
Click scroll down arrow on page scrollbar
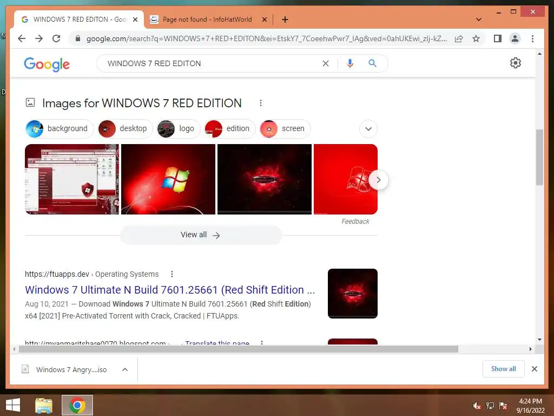(539, 340)
